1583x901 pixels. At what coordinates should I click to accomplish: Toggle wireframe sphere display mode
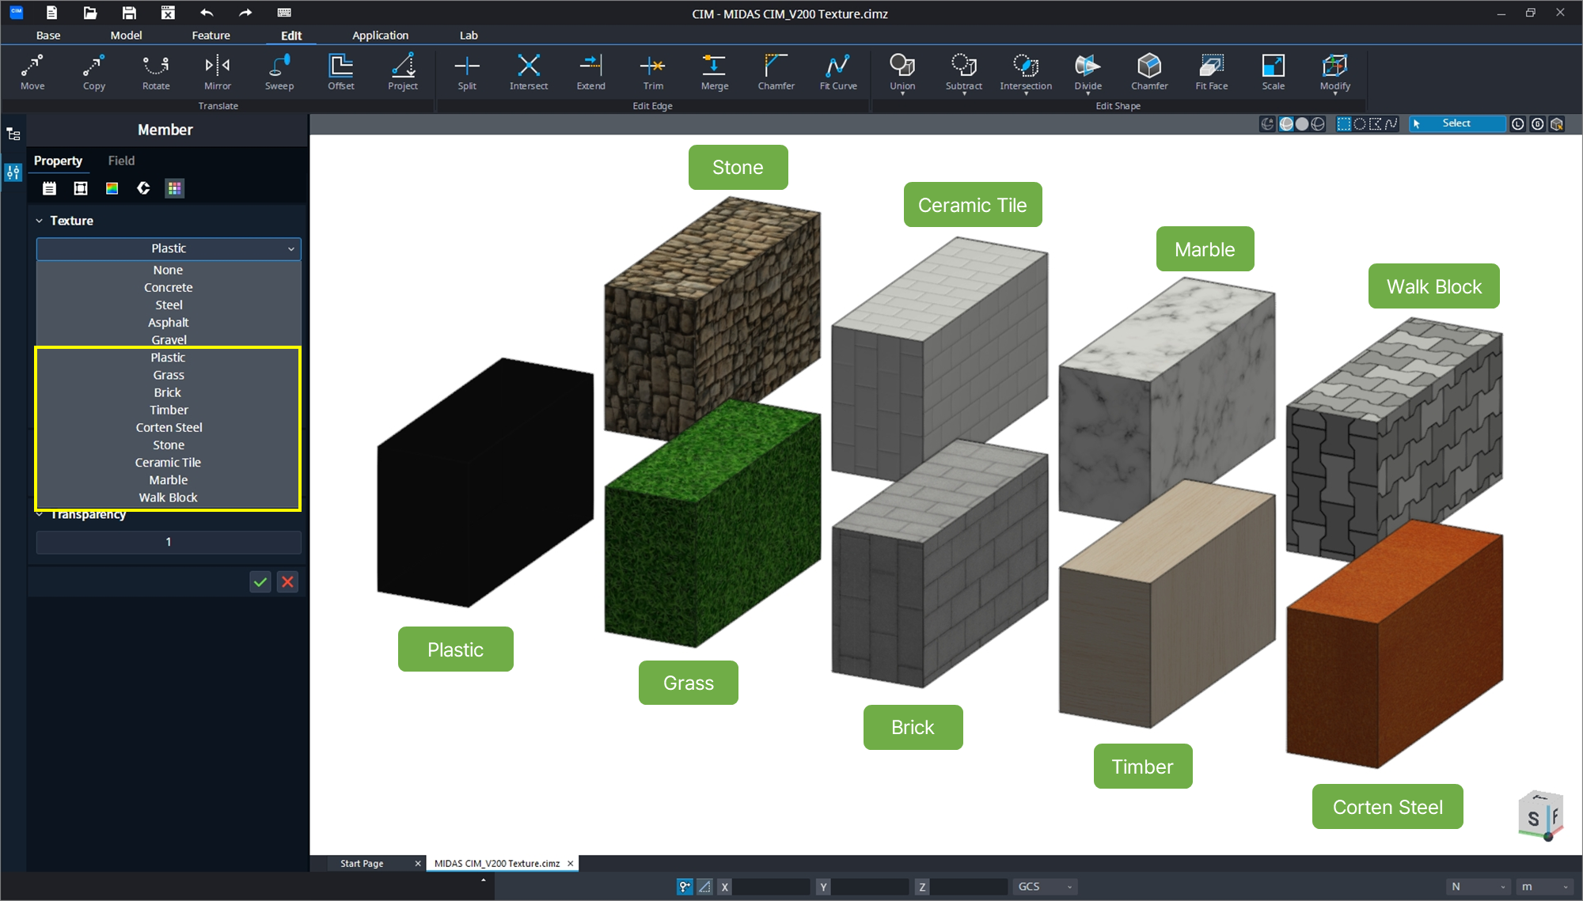point(1318,124)
